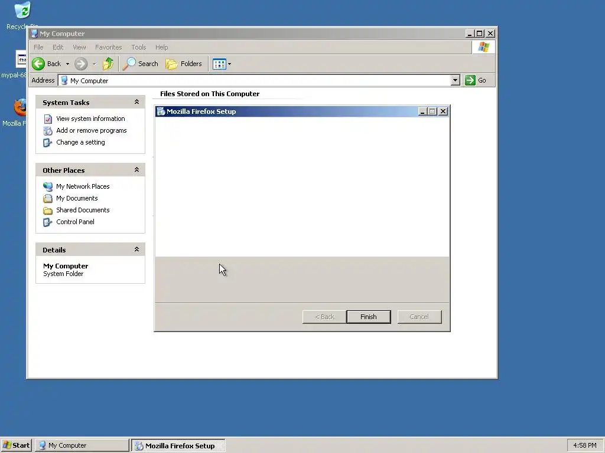Open Shared Documents link
Image resolution: width=605 pixels, height=453 pixels.
click(83, 210)
